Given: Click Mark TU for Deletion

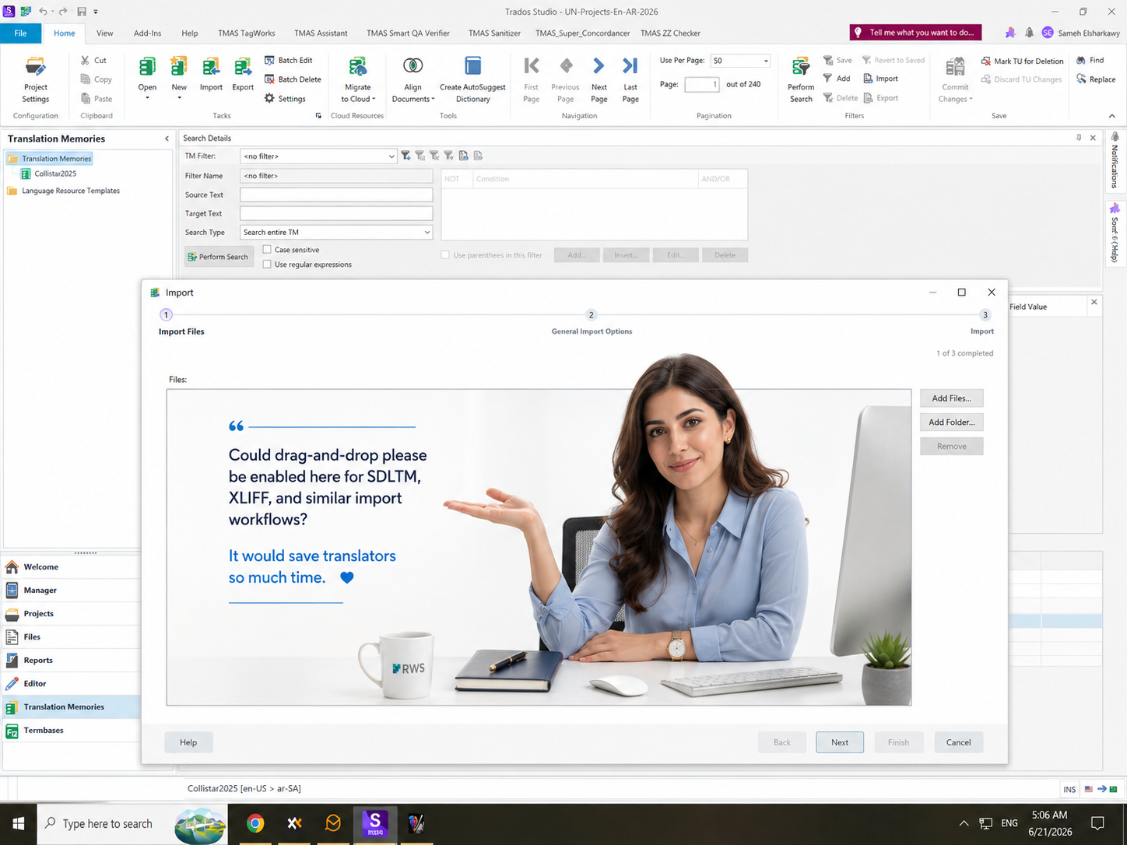Looking at the screenshot, I should pos(1022,61).
